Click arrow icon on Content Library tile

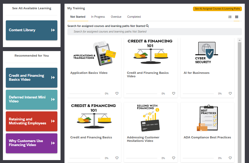(x=53, y=30)
